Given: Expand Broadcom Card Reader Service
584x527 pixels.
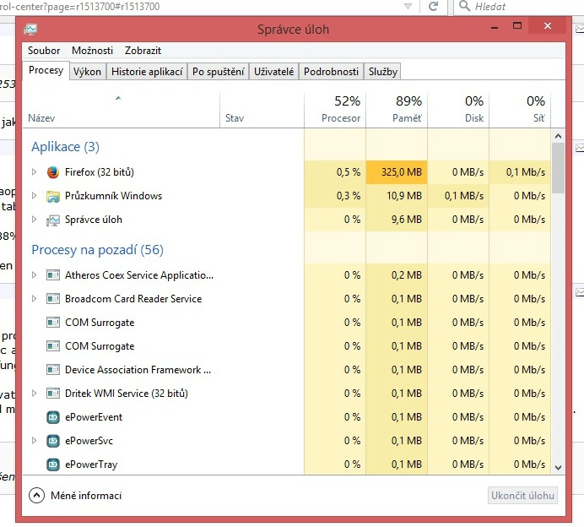Looking at the screenshot, I should (34, 298).
